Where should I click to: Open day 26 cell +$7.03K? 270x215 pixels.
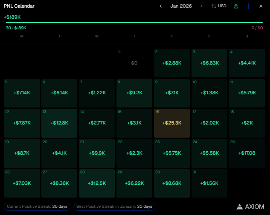(x=22, y=184)
